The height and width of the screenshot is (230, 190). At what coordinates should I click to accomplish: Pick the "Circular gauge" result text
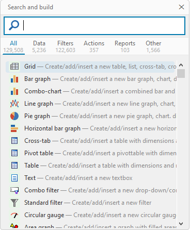(x=44, y=215)
